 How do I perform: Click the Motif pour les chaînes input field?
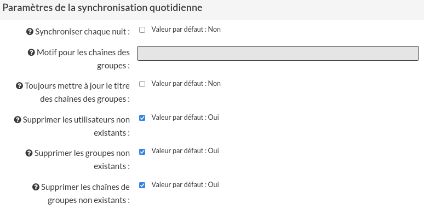pyautogui.click(x=278, y=53)
